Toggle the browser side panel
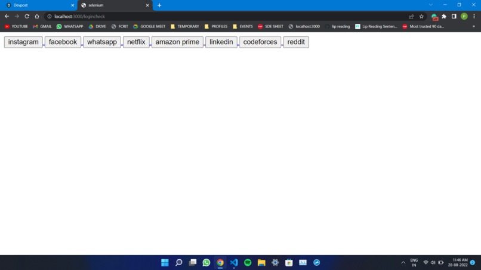The height and width of the screenshot is (270, 481). click(454, 16)
